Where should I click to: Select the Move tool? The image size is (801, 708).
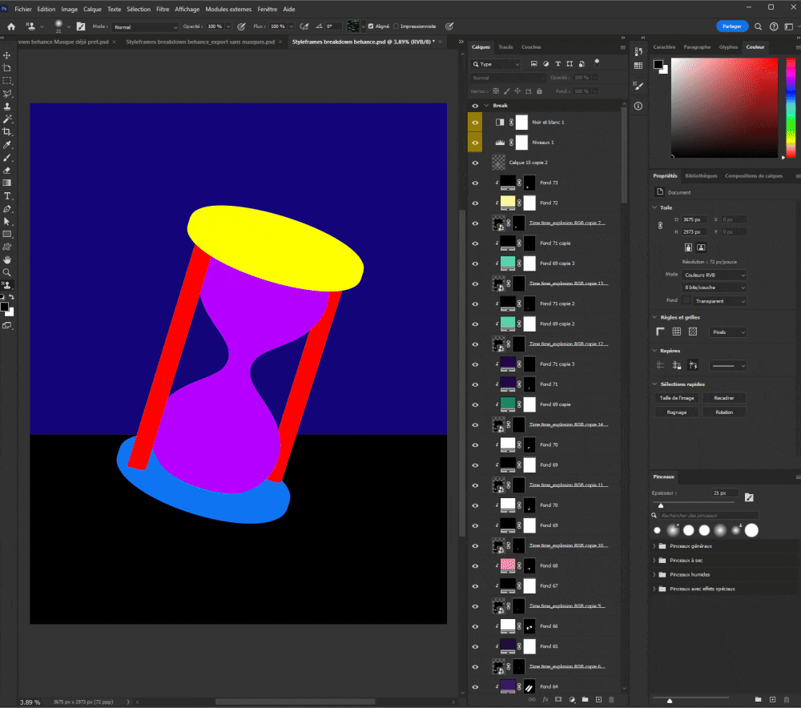coord(6,55)
